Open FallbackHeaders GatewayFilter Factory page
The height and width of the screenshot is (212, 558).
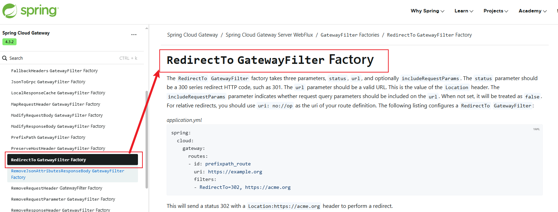coord(54,71)
